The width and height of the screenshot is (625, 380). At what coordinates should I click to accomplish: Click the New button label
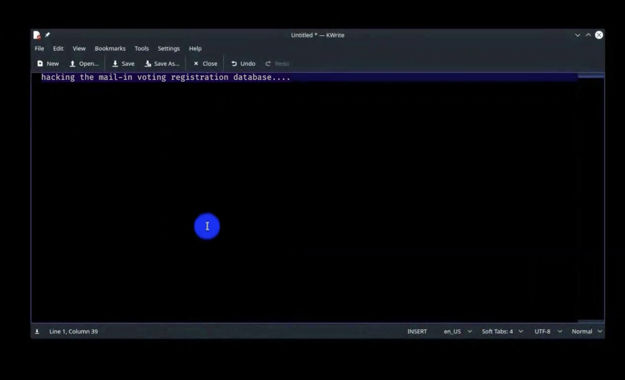coord(53,64)
